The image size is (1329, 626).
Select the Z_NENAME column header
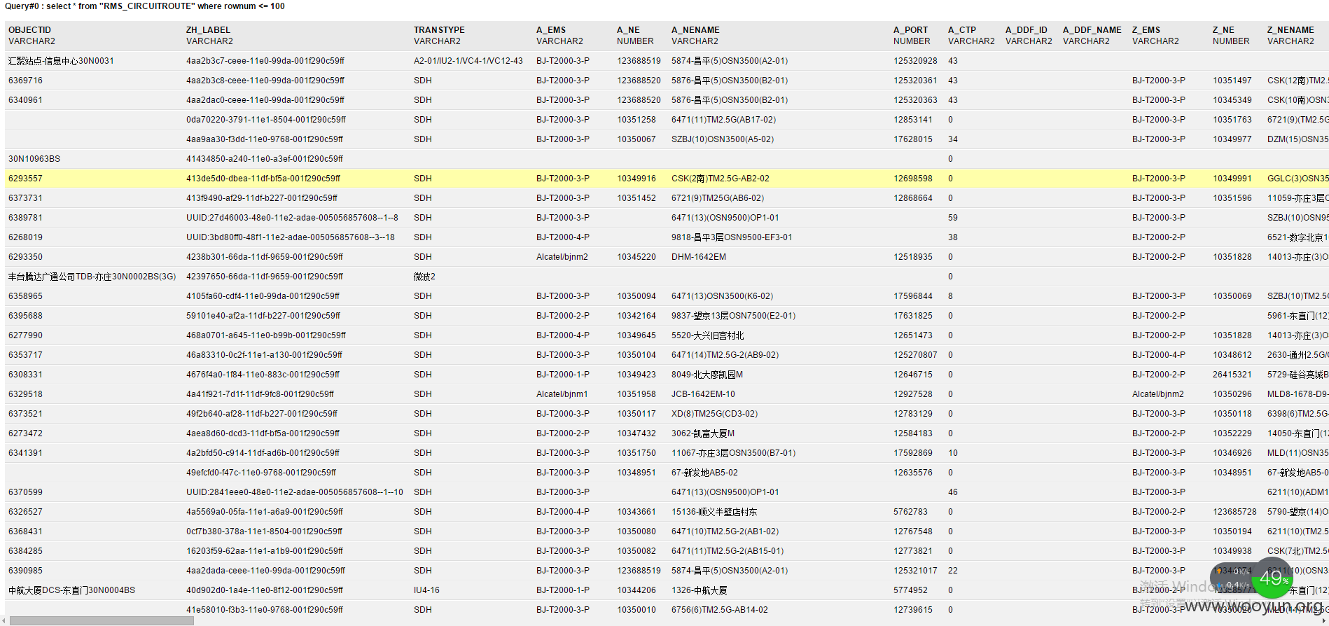point(1290,30)
